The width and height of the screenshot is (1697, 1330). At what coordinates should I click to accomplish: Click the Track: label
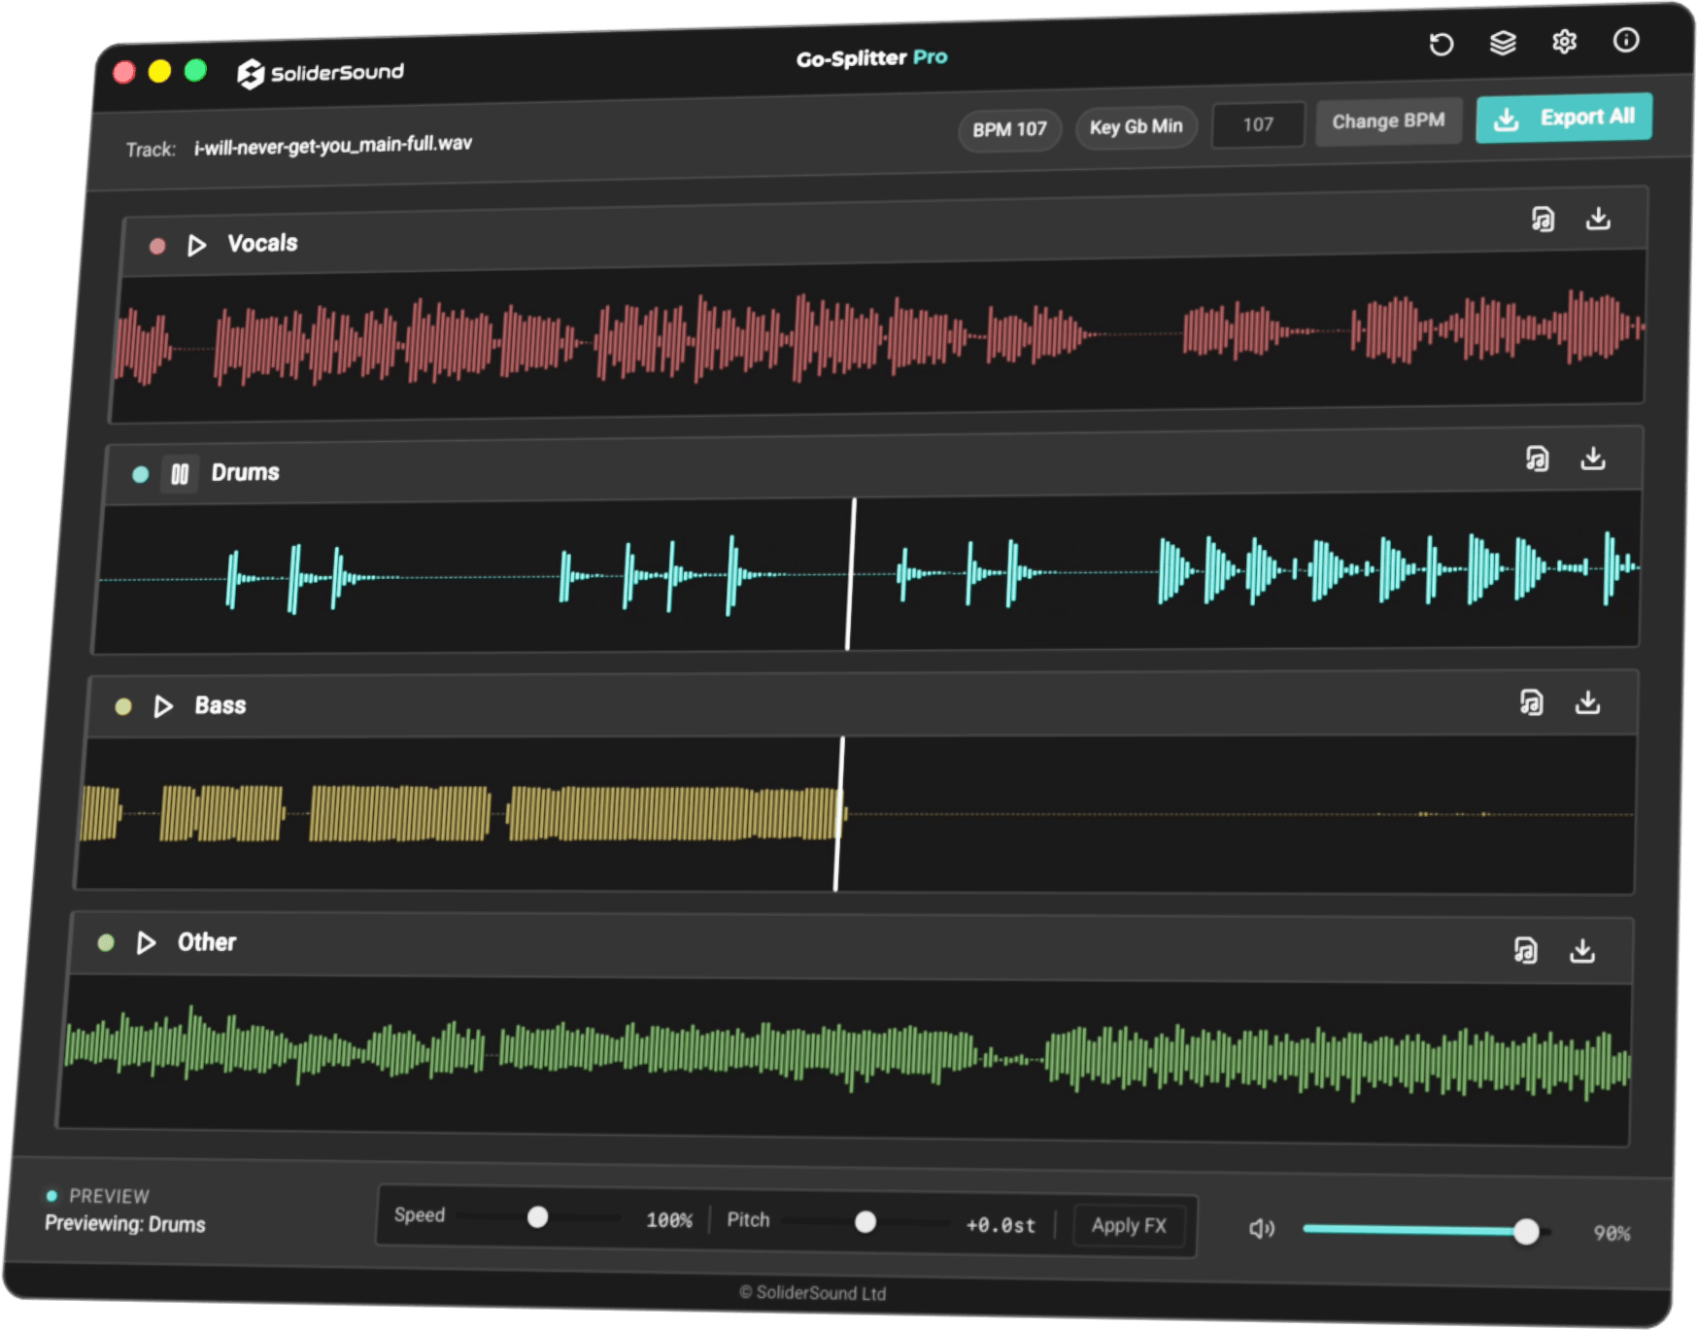tap(151, 150)
